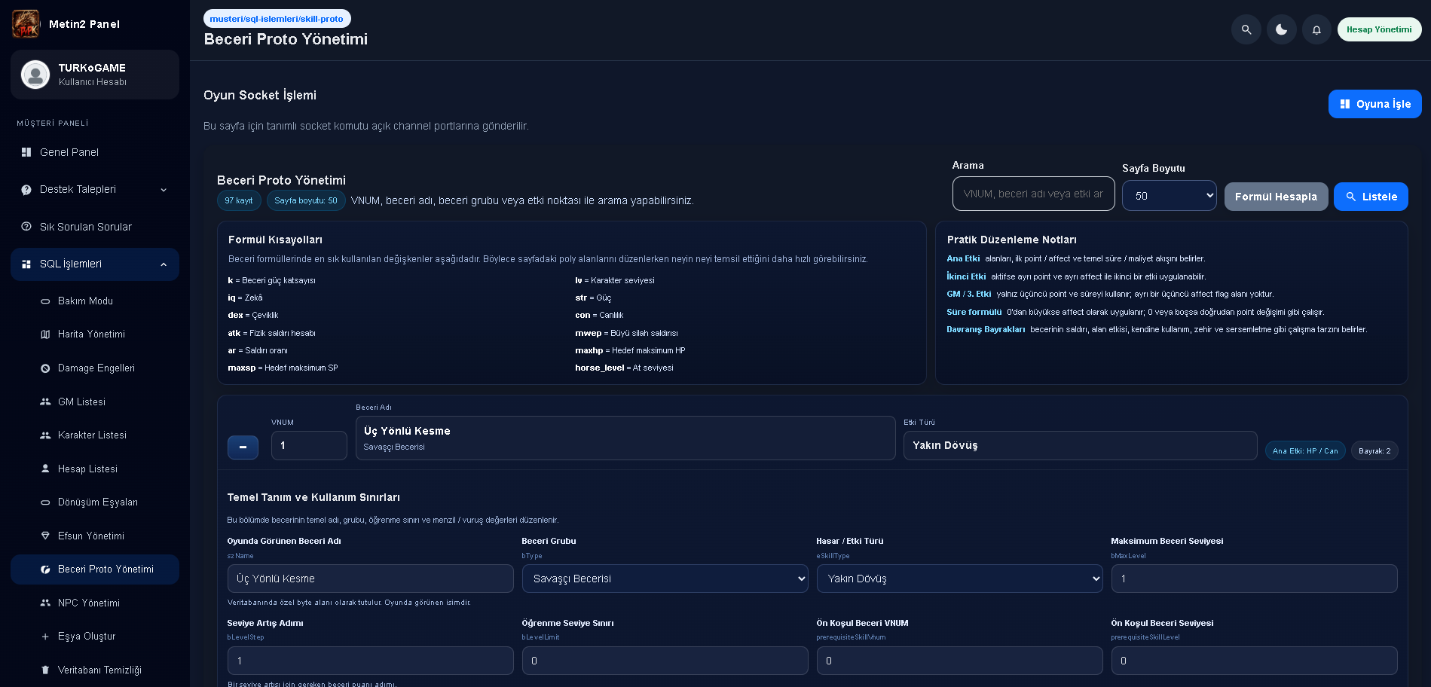Open notifications with the bell icon
This screenshot has width=1431, height=687.
coord(1316,29)
